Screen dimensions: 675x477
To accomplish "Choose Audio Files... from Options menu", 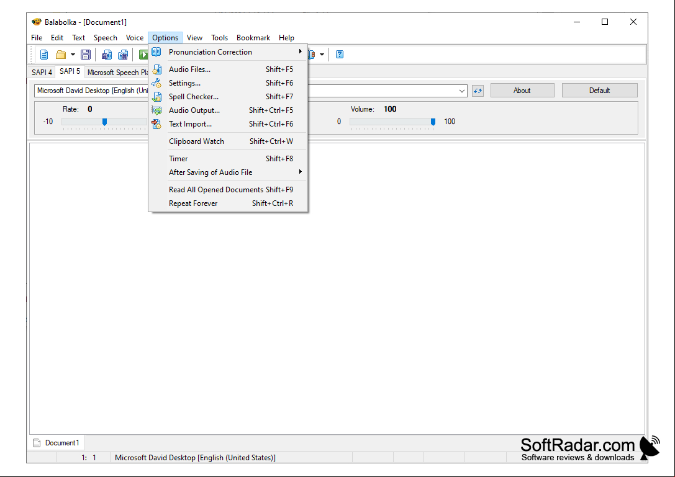I will 228,69.
